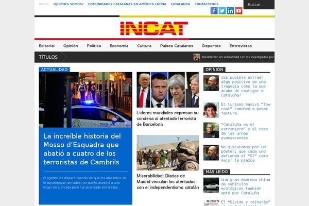309x206 pixels.
Task: Open the YouTube social icon
Action: [238, 11]
